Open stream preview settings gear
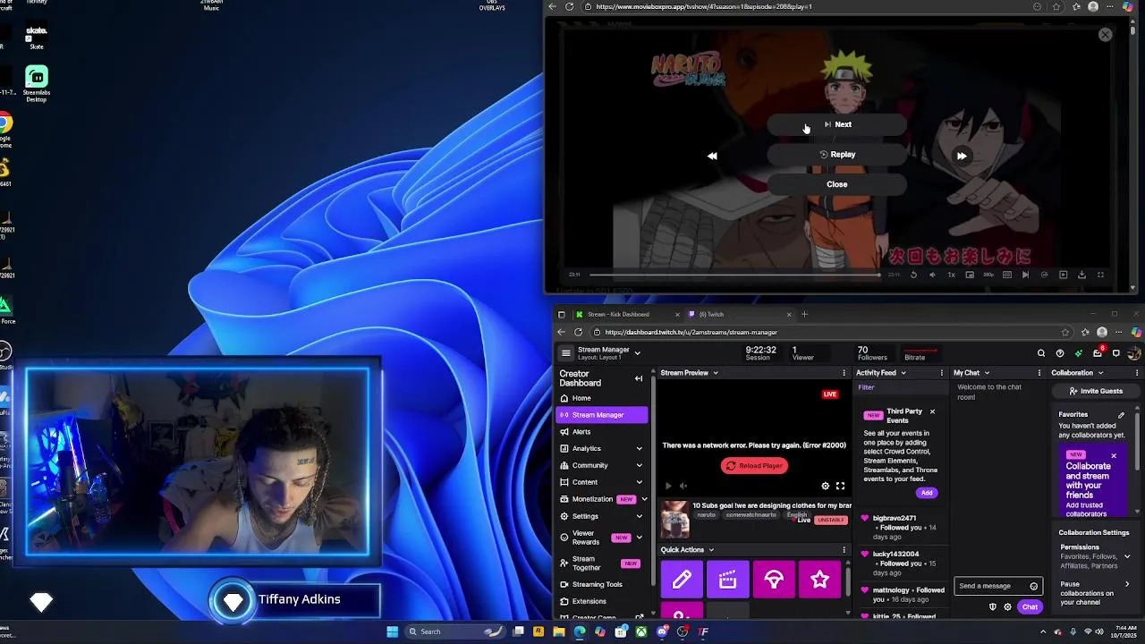This screenshot has height=644, width=1145. point(826,486)
